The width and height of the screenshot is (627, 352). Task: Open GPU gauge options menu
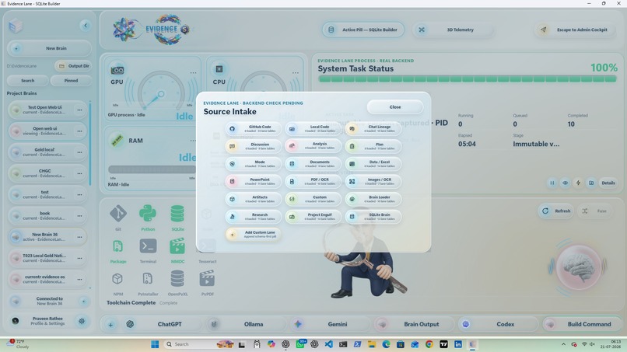(x=193, y=73)
